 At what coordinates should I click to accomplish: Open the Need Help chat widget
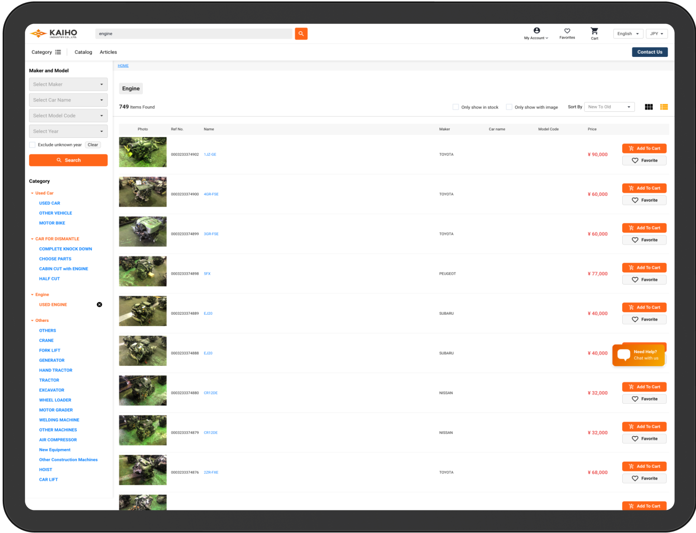coord(638,355)
